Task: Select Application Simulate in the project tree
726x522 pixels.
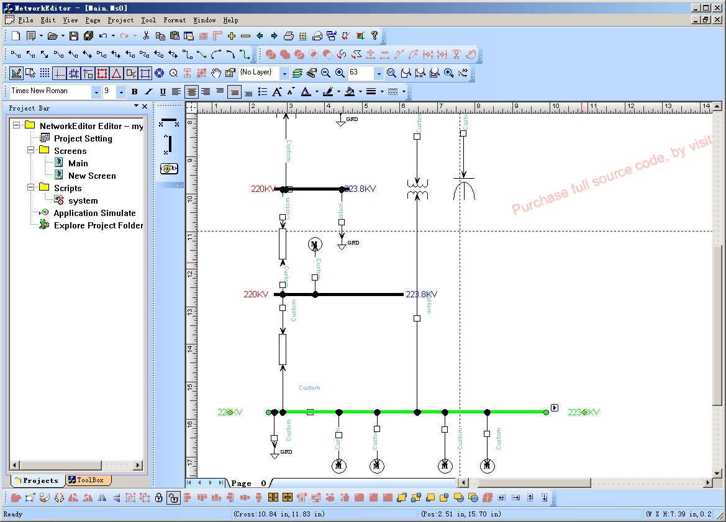Action: point(94,213)
